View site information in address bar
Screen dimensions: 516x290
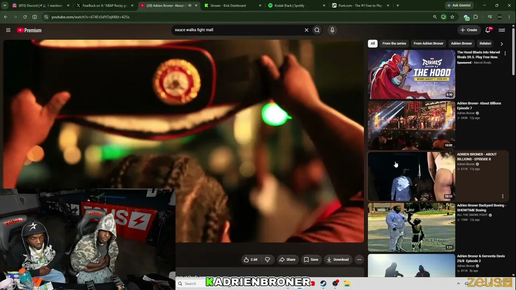pyautogui.click(x=46, y=17)
